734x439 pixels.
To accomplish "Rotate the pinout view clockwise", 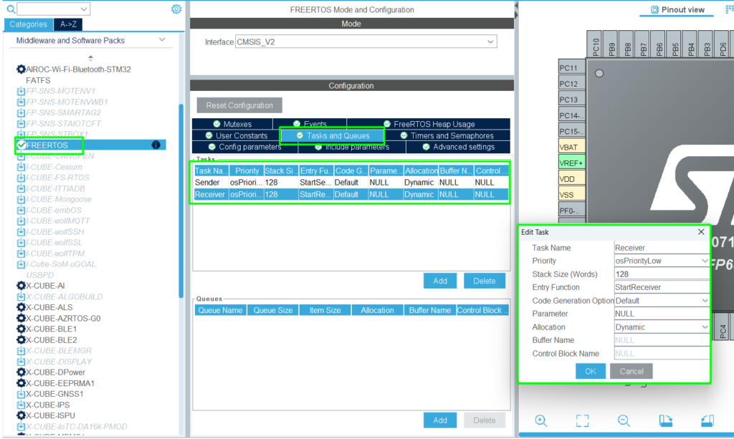I will point(666,420).
